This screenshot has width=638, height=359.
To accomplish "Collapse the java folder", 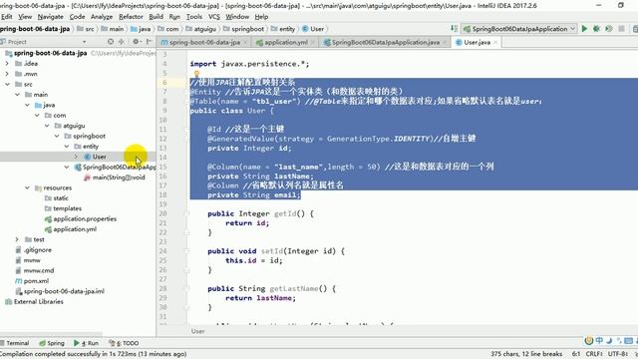I will click(x=27, y=105).
